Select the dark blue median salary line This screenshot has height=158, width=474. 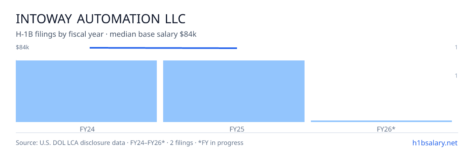click(163, 48)
